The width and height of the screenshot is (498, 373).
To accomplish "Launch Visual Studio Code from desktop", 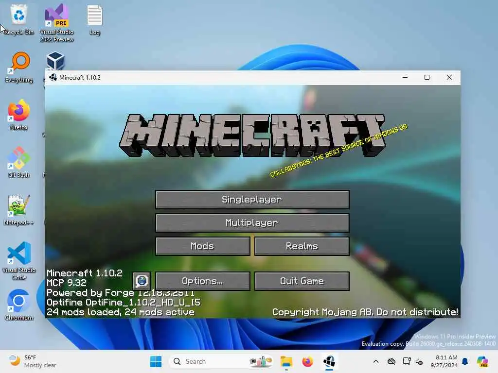I will tap(19, 261).
